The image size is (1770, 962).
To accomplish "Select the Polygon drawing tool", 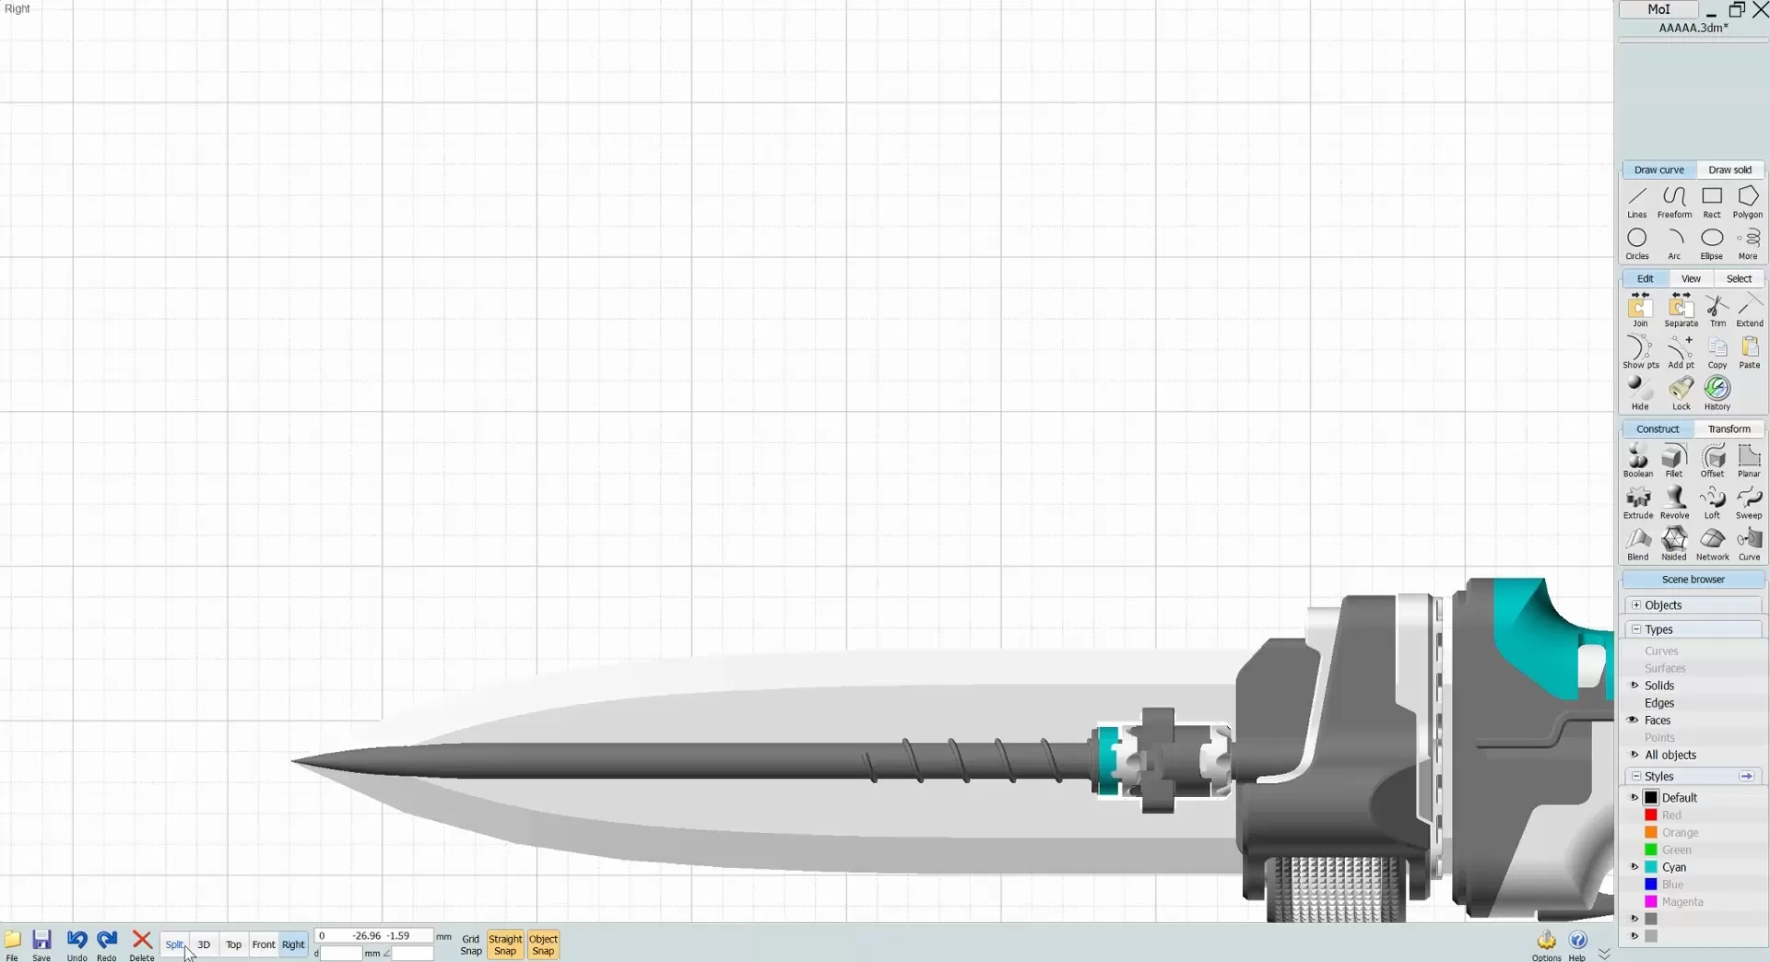I will click(x=1747, y=201).
